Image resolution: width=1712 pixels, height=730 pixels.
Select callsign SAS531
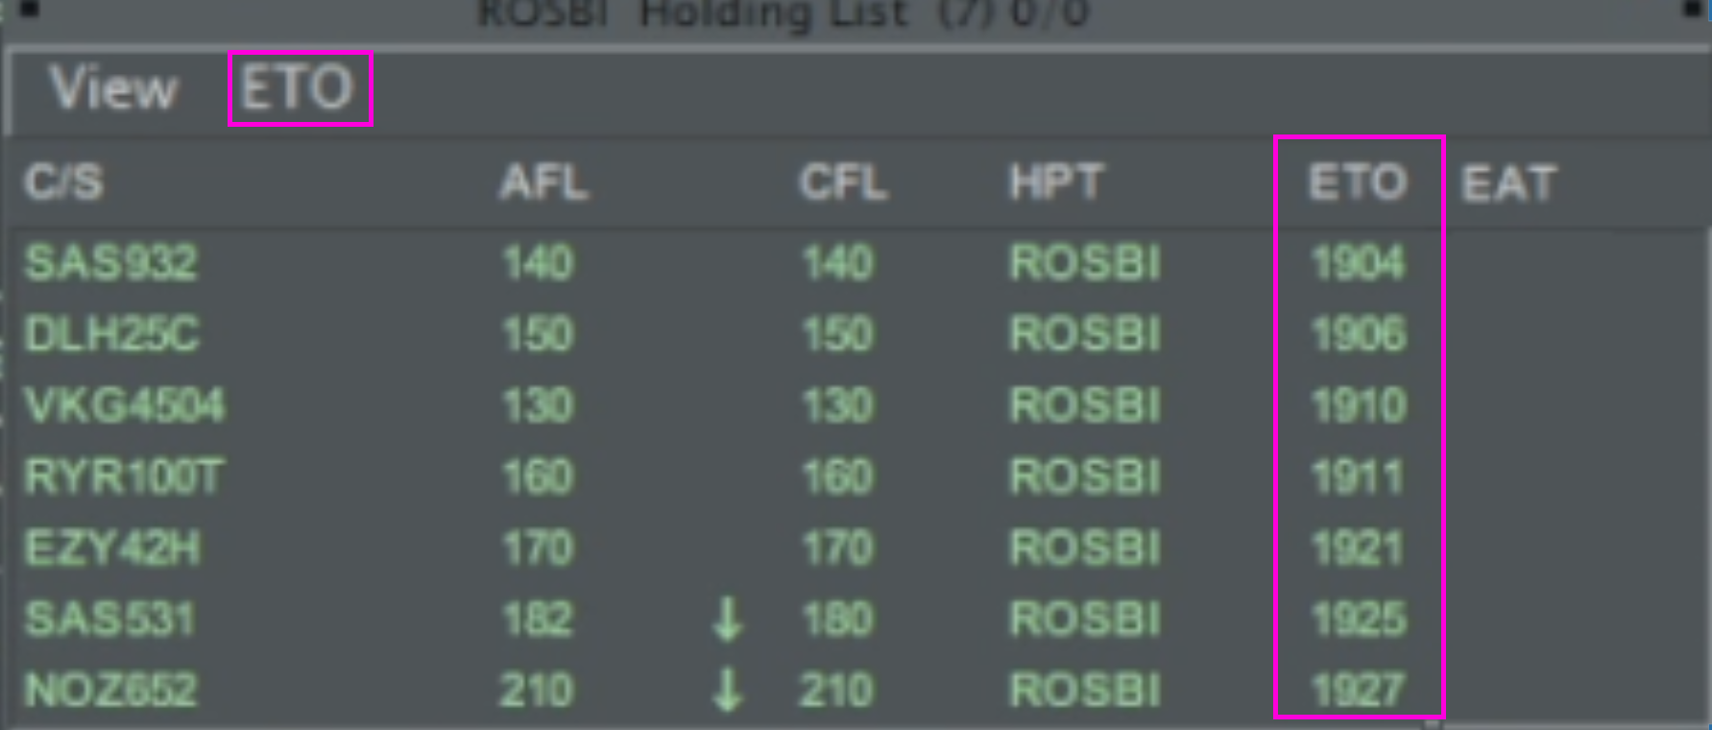point(109,619)
